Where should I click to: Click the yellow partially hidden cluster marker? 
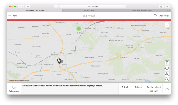click(x=92, y=21)
